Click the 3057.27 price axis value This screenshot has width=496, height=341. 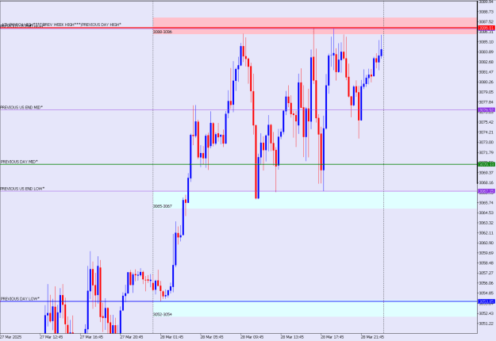tap(486, 273)
